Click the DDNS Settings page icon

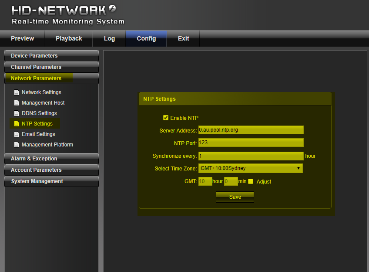coord(17,113)
